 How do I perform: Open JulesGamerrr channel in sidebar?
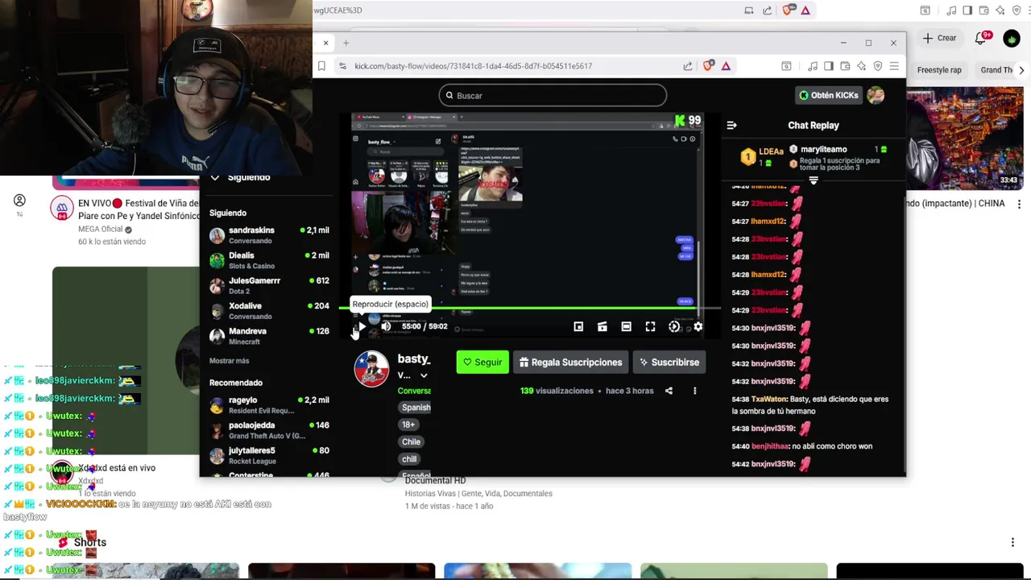(269, 285)
